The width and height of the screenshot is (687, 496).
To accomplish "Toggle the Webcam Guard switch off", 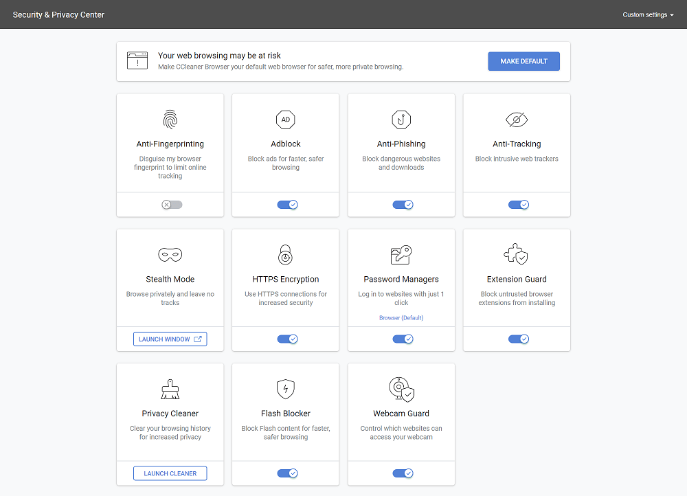I will tap(403, 473).
